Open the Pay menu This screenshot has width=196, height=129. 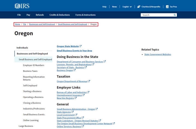point(28,15)
